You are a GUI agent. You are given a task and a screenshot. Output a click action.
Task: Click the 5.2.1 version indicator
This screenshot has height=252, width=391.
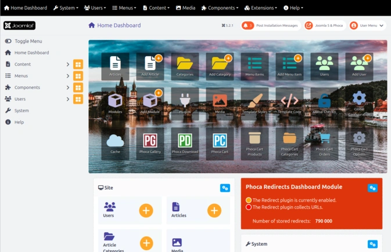227,25
